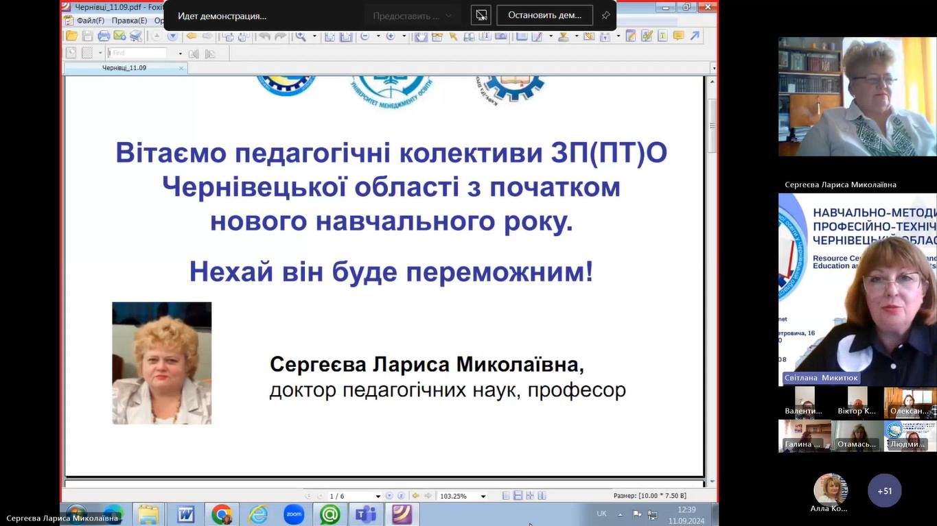
Task: Click the Word icon in the taskbar
Action: coord(186,514)
